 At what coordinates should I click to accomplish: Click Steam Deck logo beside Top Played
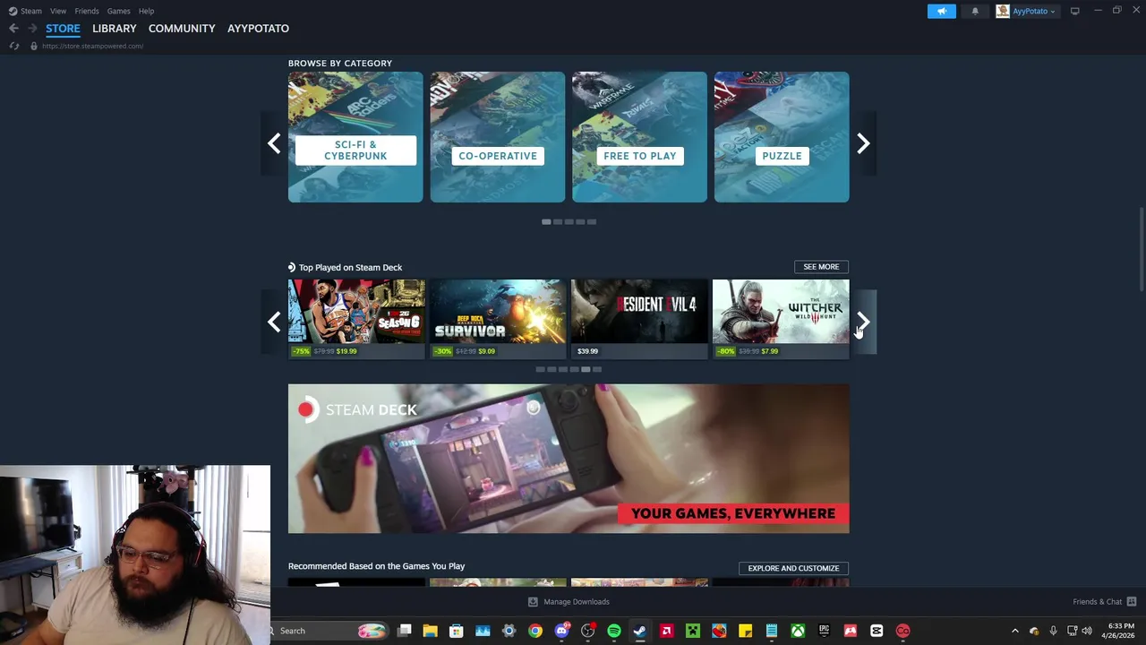[292, 267]
